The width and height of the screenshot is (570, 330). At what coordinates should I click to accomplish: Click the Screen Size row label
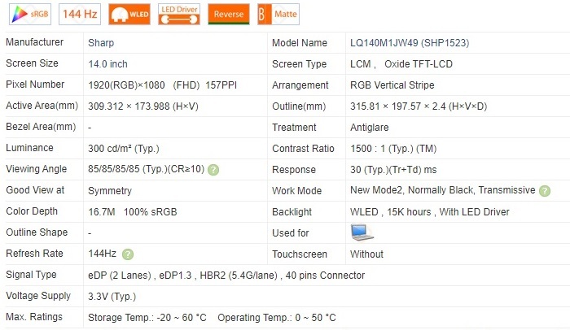32,63
